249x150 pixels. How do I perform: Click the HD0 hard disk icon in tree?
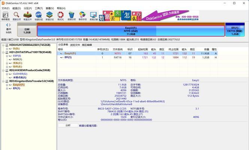click(x=7, y=45)
